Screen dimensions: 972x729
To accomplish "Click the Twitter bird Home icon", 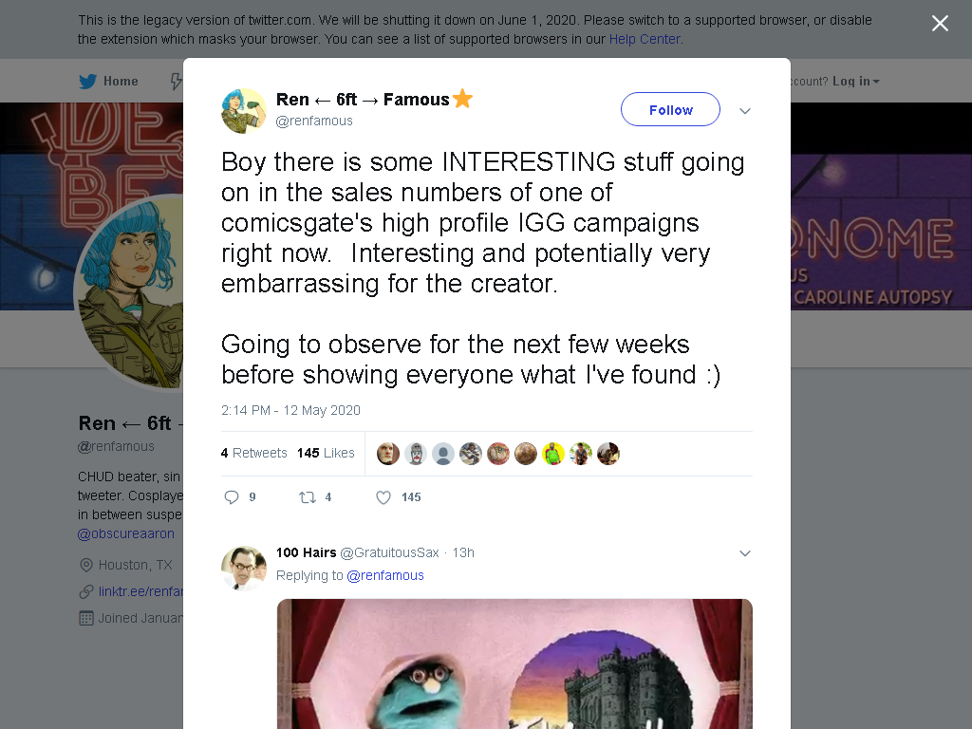I will (x=88, y=82).
